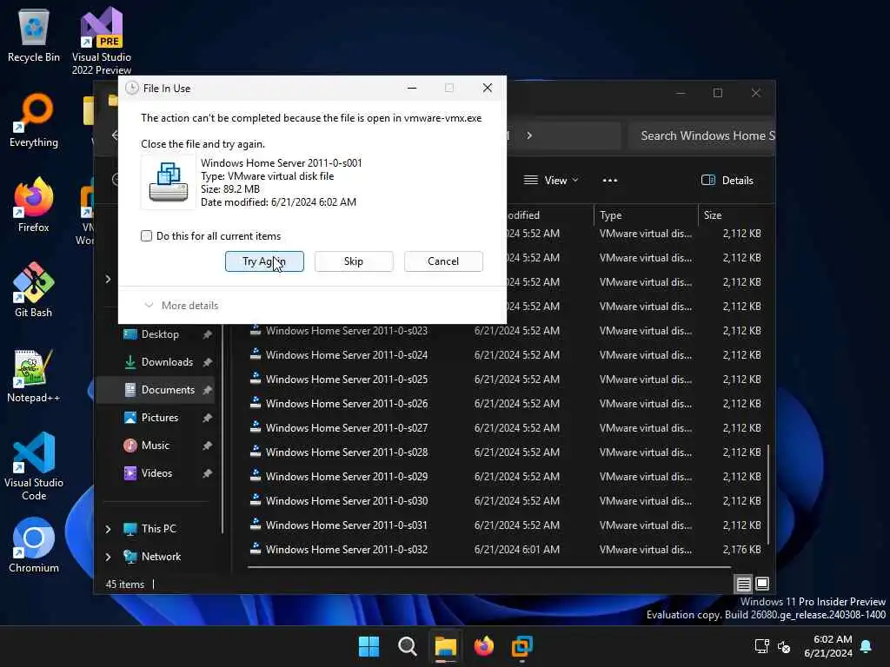
Task: Select file Windows Home Server 2011-0-s026
Action: (x=347, y=403)
